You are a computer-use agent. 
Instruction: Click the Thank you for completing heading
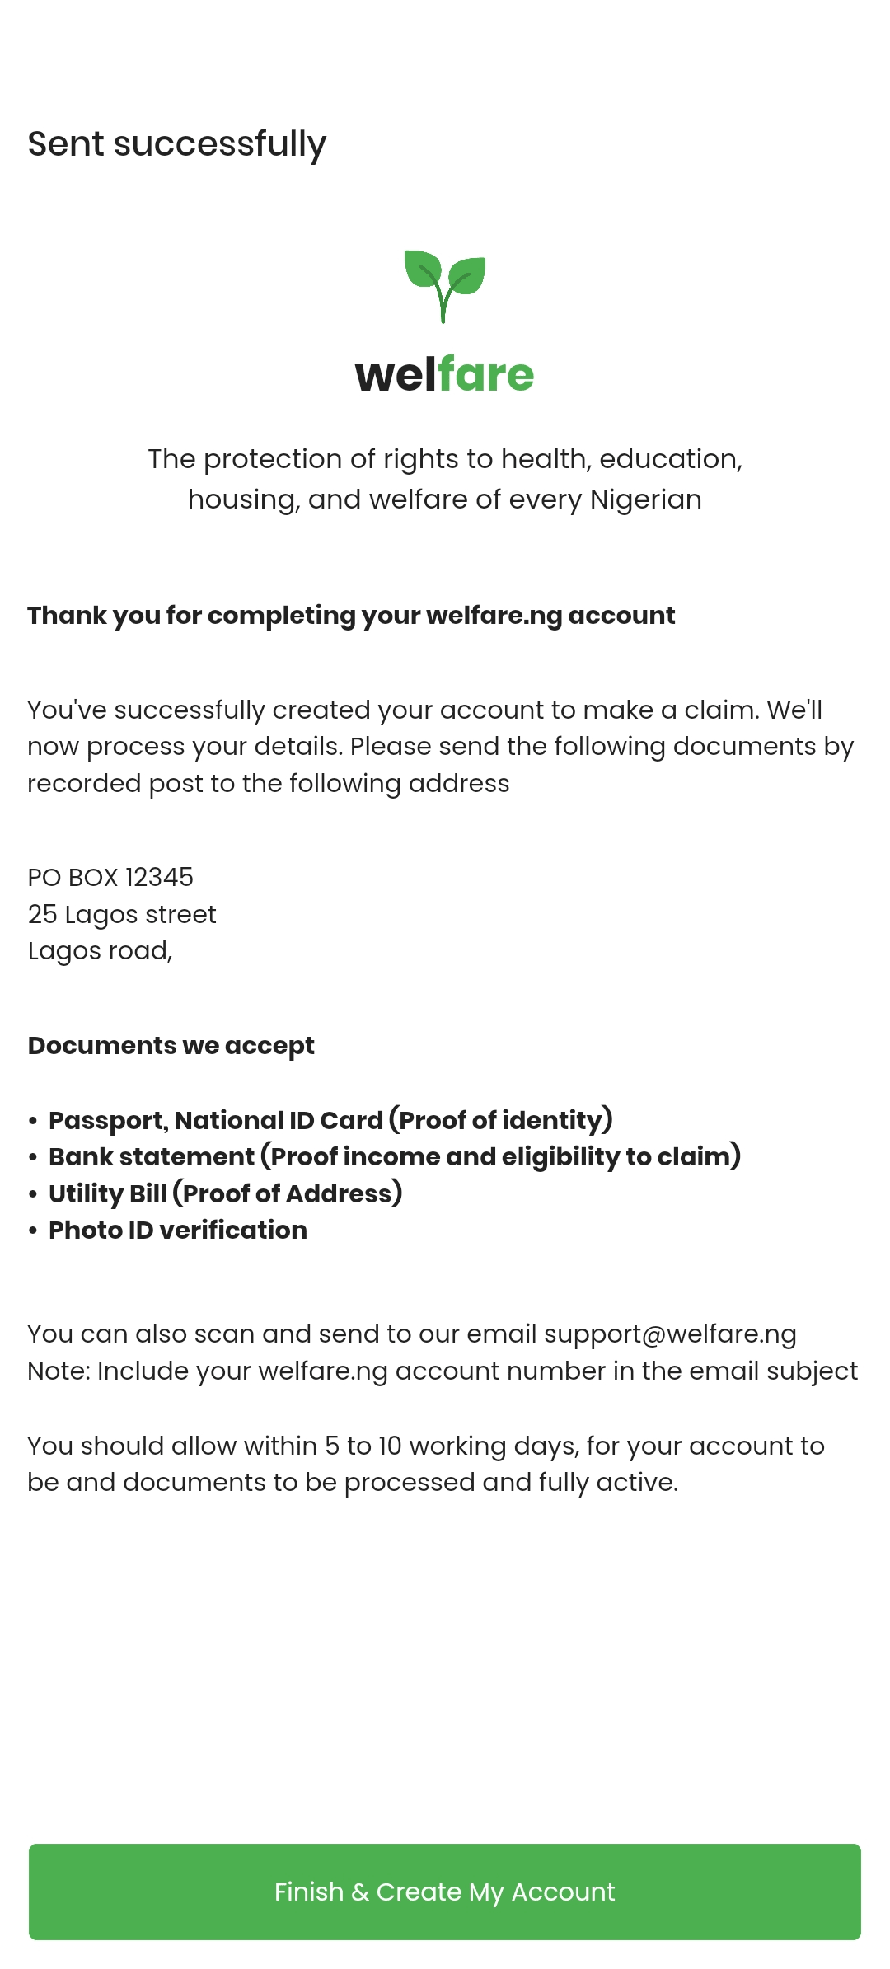coord(351,615)
